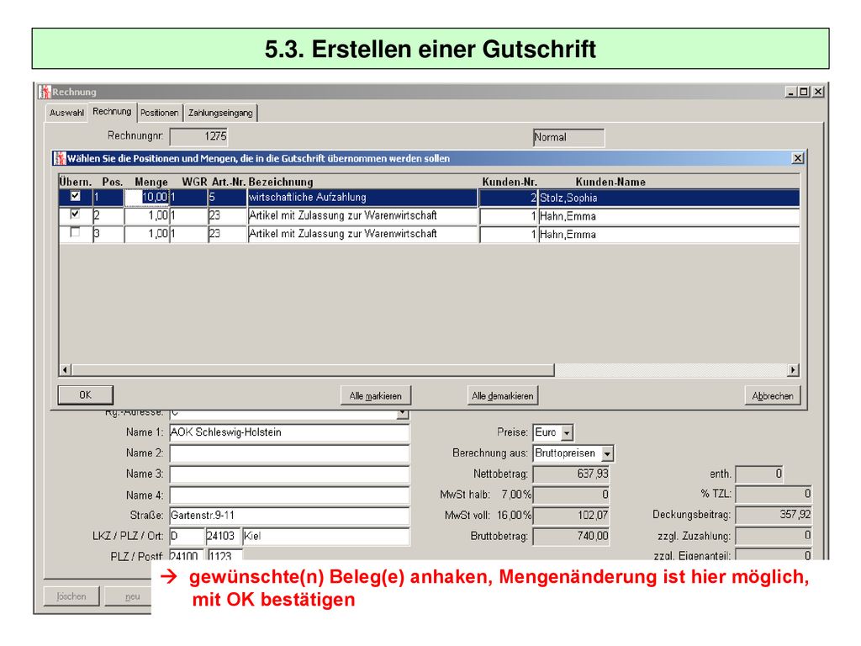Image resolution: width=861 pixels, height=646 pixels.
Task: Select the Rechnung tab
Action: point(112,111)
